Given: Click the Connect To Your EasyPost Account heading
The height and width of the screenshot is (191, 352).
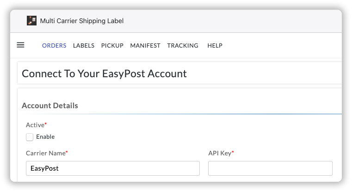Looking at the screenshot, I should [104, 74].
